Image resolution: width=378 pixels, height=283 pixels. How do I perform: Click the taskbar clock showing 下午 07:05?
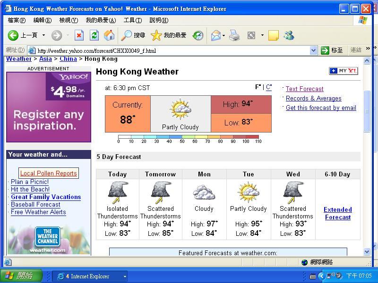pyautogui.click(x=359, y=276)
